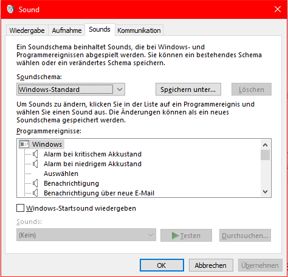Click the green play icon on Testen
The width and height of the screenshot is (288, 277).
[175, 236]
